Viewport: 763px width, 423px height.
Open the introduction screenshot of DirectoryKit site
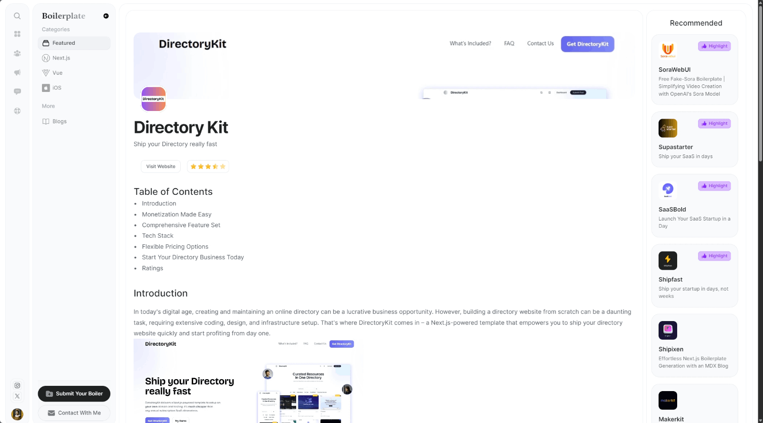pyautogui.click(x=248, y=381)
